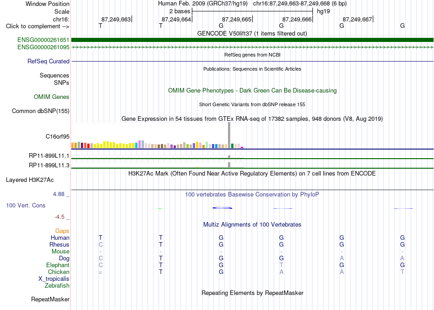Click the RP11-899L11.3 expression label
434x310 pixels.
49,165
